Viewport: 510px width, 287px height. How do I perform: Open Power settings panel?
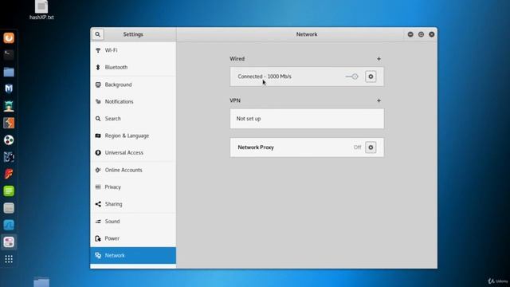[x=133, y=238]
